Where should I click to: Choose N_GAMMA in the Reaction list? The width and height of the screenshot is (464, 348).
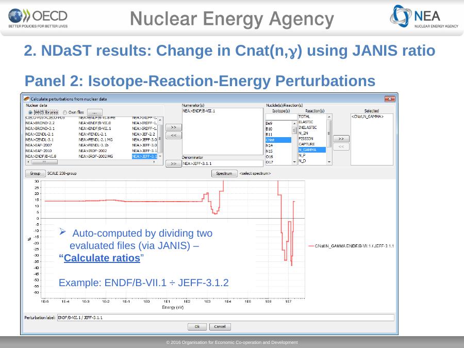point(311,150)
